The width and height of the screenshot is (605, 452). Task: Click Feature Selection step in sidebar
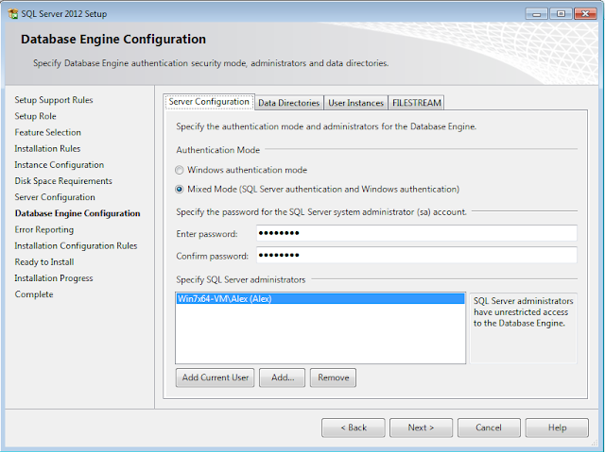coord(48,132)
